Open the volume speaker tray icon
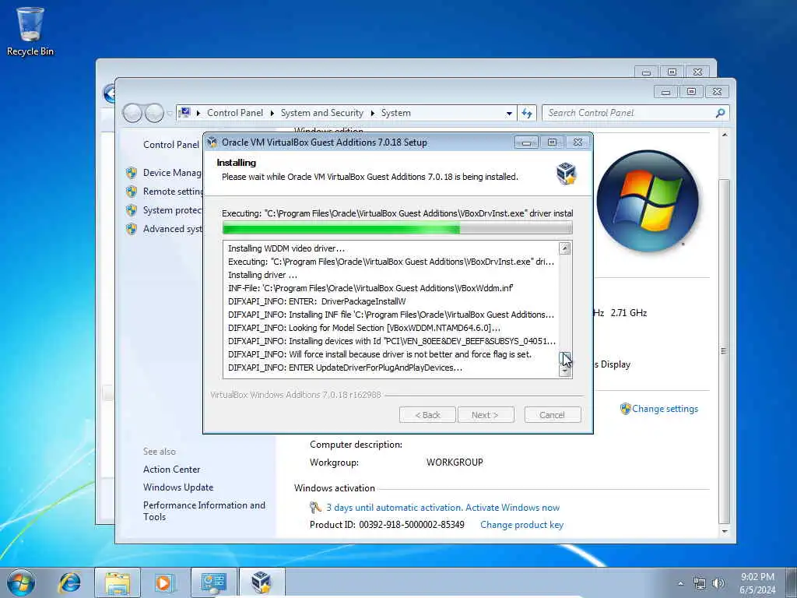Viewport: 797px width, 598px height. [x=718, y=583]
